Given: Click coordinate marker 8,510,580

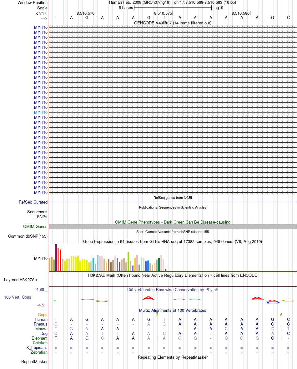Looking at the screenshot, I should (x=240, y=13).
